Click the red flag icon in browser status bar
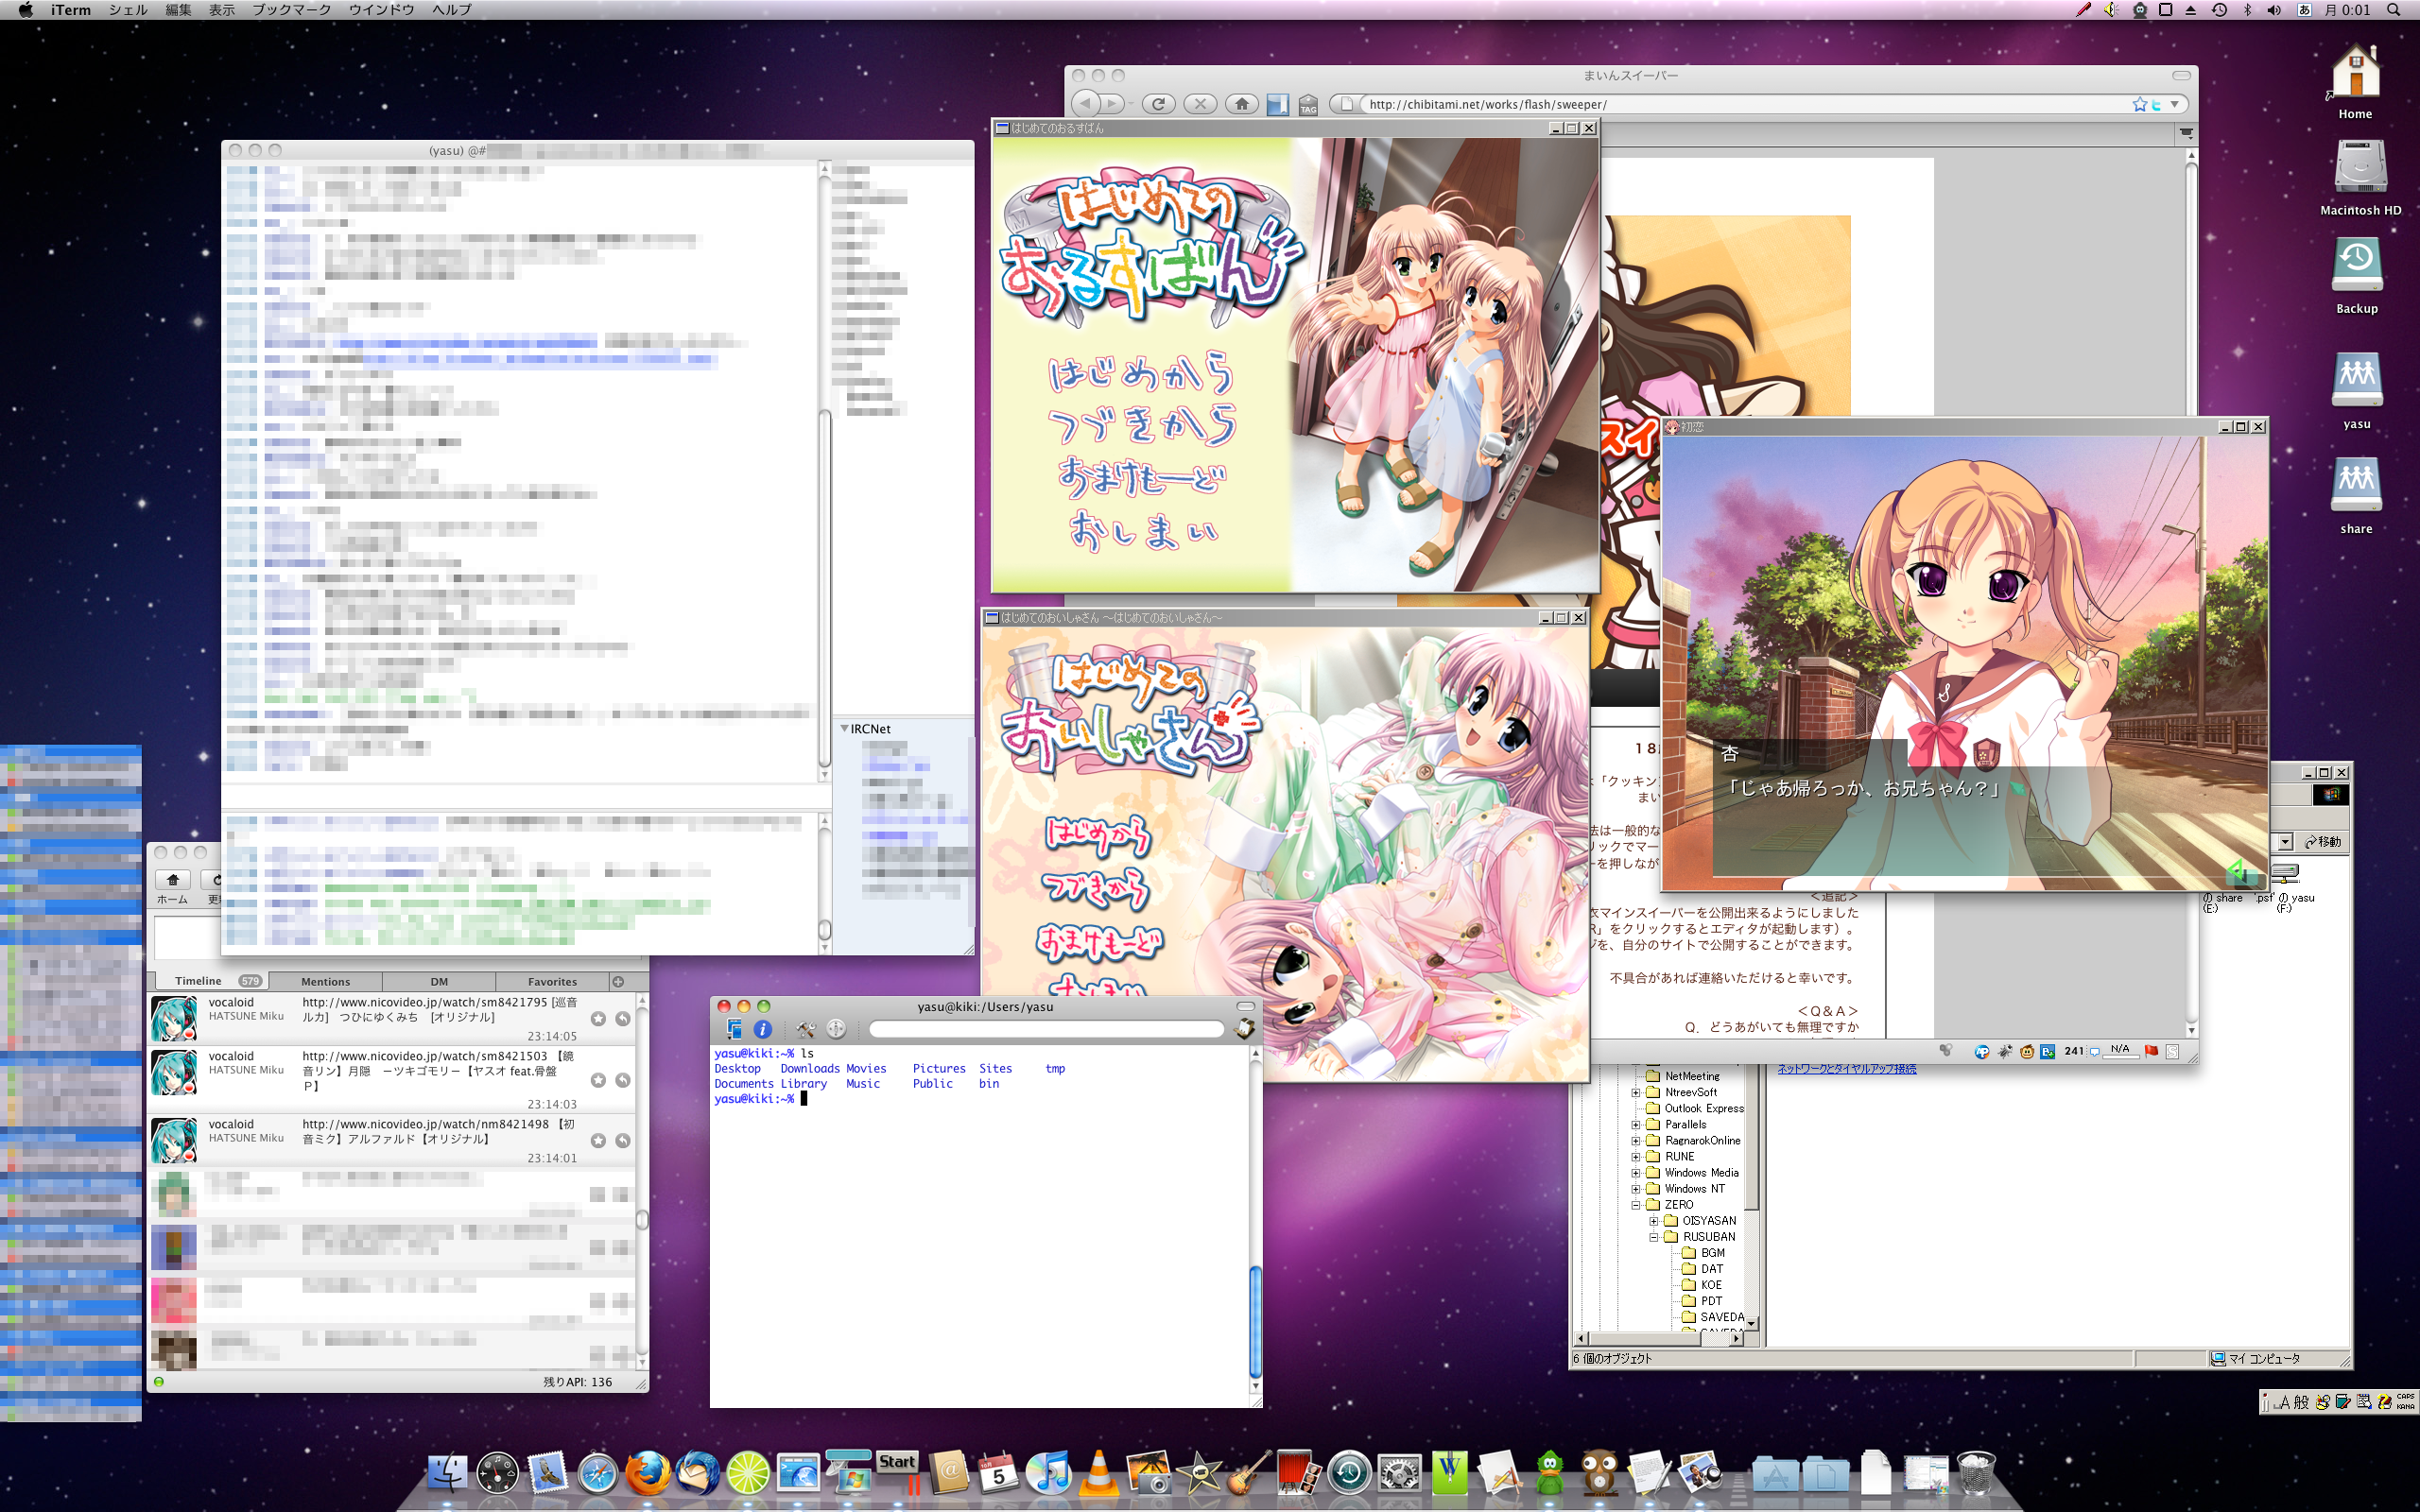Viewport: 2420px width, 1512px height. click(x=2150, y=1051)
